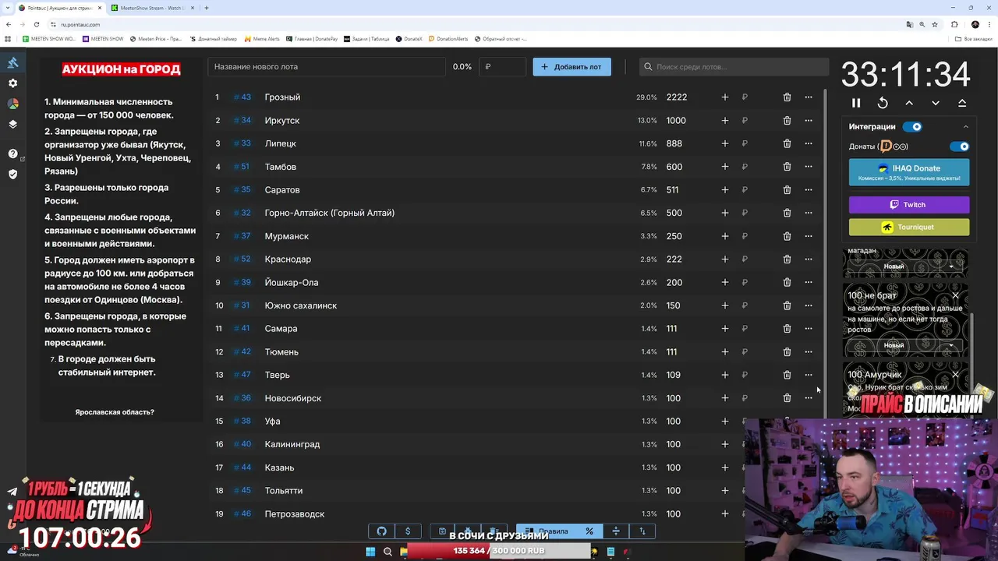This screenshot has height=561, width=998.
Task: Connect the Twitch integration
Action: coord(909,205)
